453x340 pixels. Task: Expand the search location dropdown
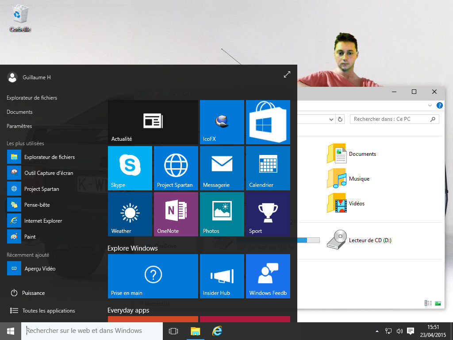pos(331,119)
